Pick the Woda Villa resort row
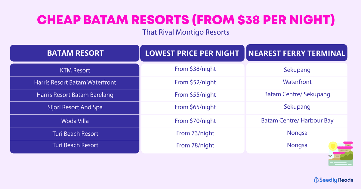This screenshot has width=361, height=189. click(75, 121)
